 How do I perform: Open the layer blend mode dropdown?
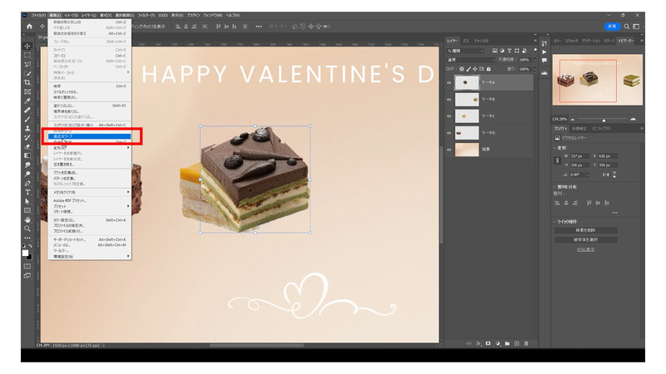tap(470, 60)
